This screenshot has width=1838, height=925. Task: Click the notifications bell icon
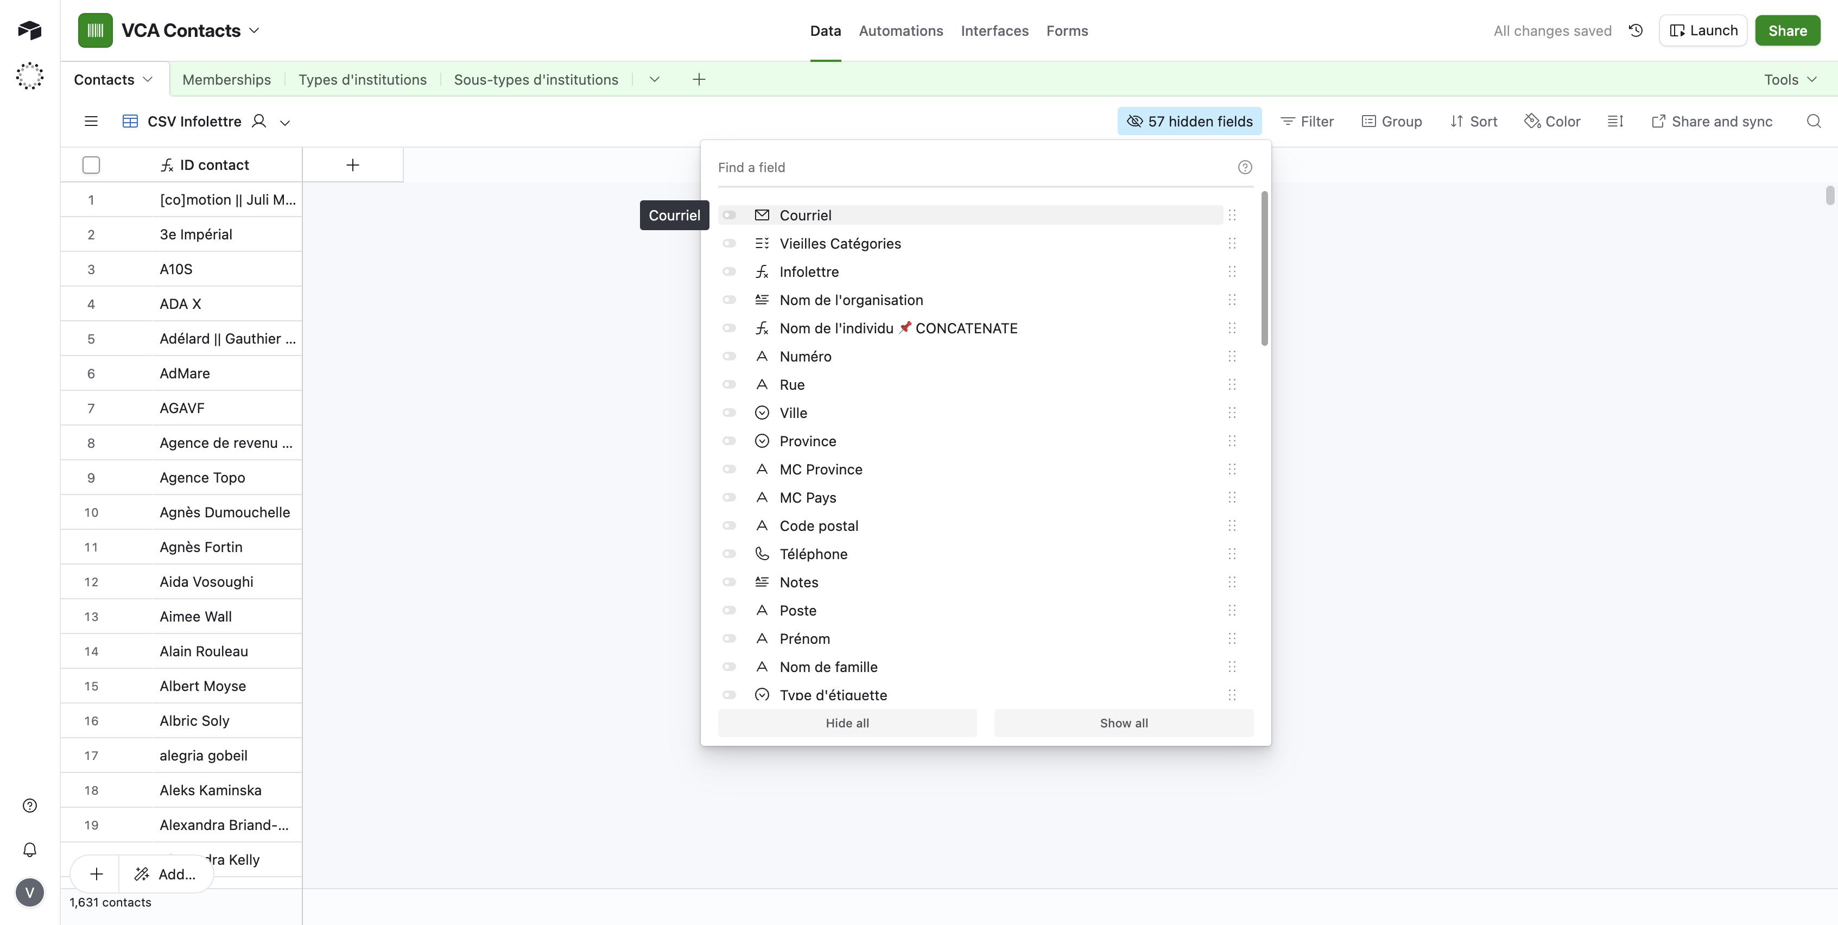coord(29,850)
